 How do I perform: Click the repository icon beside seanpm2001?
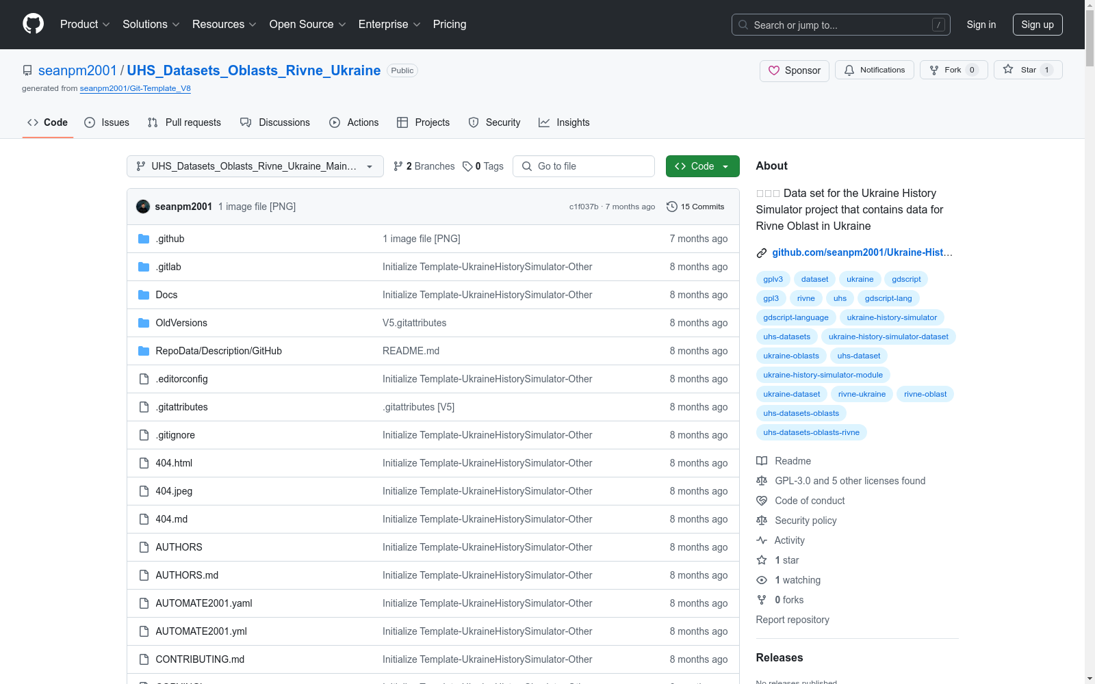tap(27, 70)
